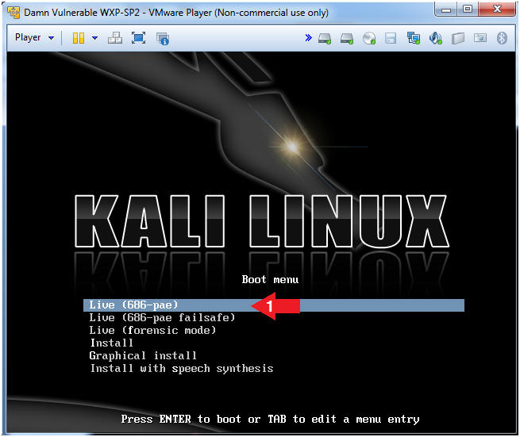Viewport: 520px width, 437px height.
Task: Click the network adapter device icon
Action: tap(414, 38)
